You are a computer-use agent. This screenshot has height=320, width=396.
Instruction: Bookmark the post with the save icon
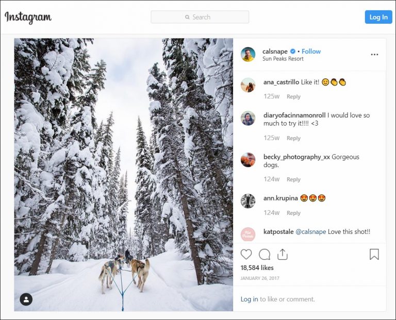374,254
